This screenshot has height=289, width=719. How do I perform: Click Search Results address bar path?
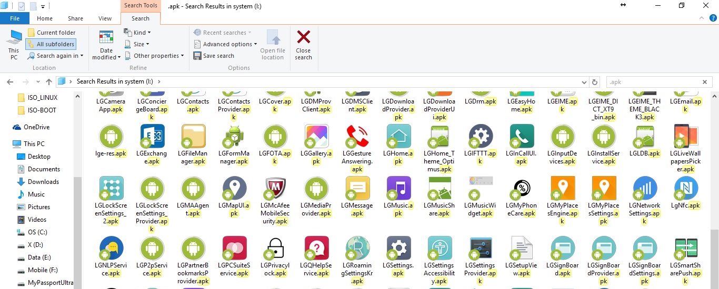pos(116,81)
